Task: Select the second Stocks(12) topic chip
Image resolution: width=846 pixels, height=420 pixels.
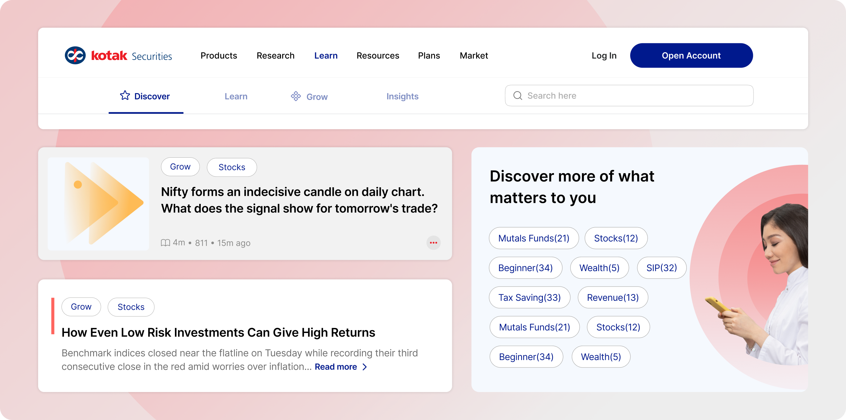Action: pos(618,327)
